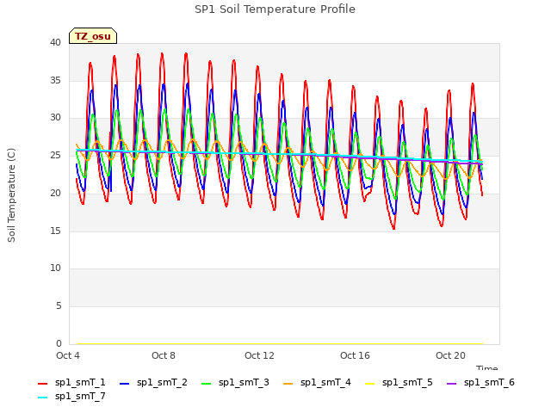Click the Oct 4 x-axis tick label
The height and width of the screenshot is (413, 551).
click(x=68, y=355)
